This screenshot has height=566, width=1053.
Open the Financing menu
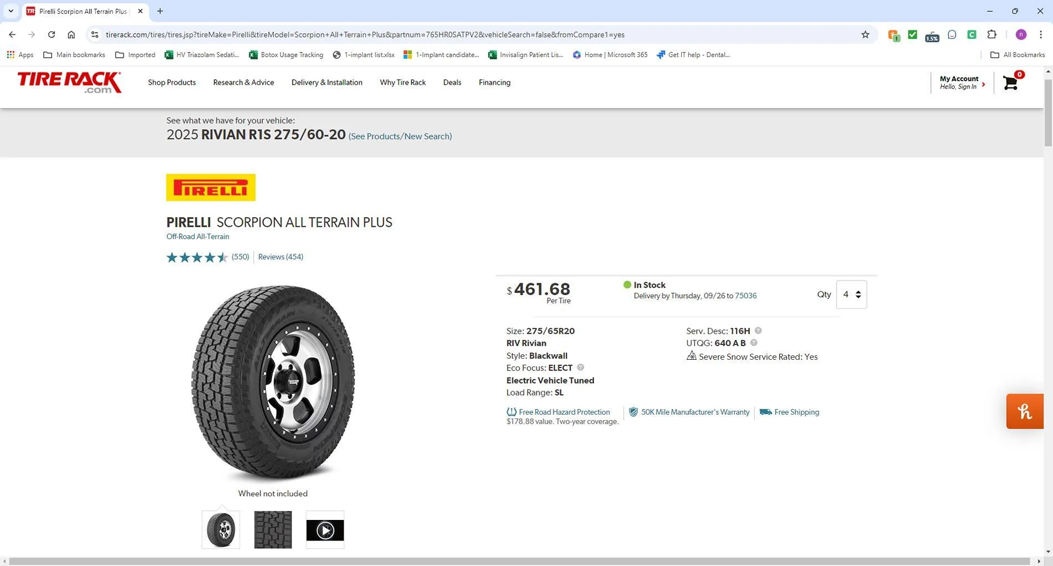tap(494, 83)
